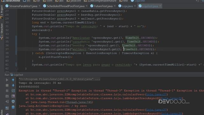
Task: Click the restore layout icon in Run panel
Action: point(7,108)
